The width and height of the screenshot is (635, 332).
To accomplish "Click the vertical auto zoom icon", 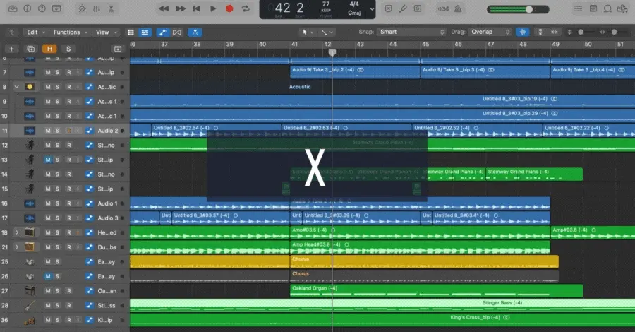I will 540,32.
